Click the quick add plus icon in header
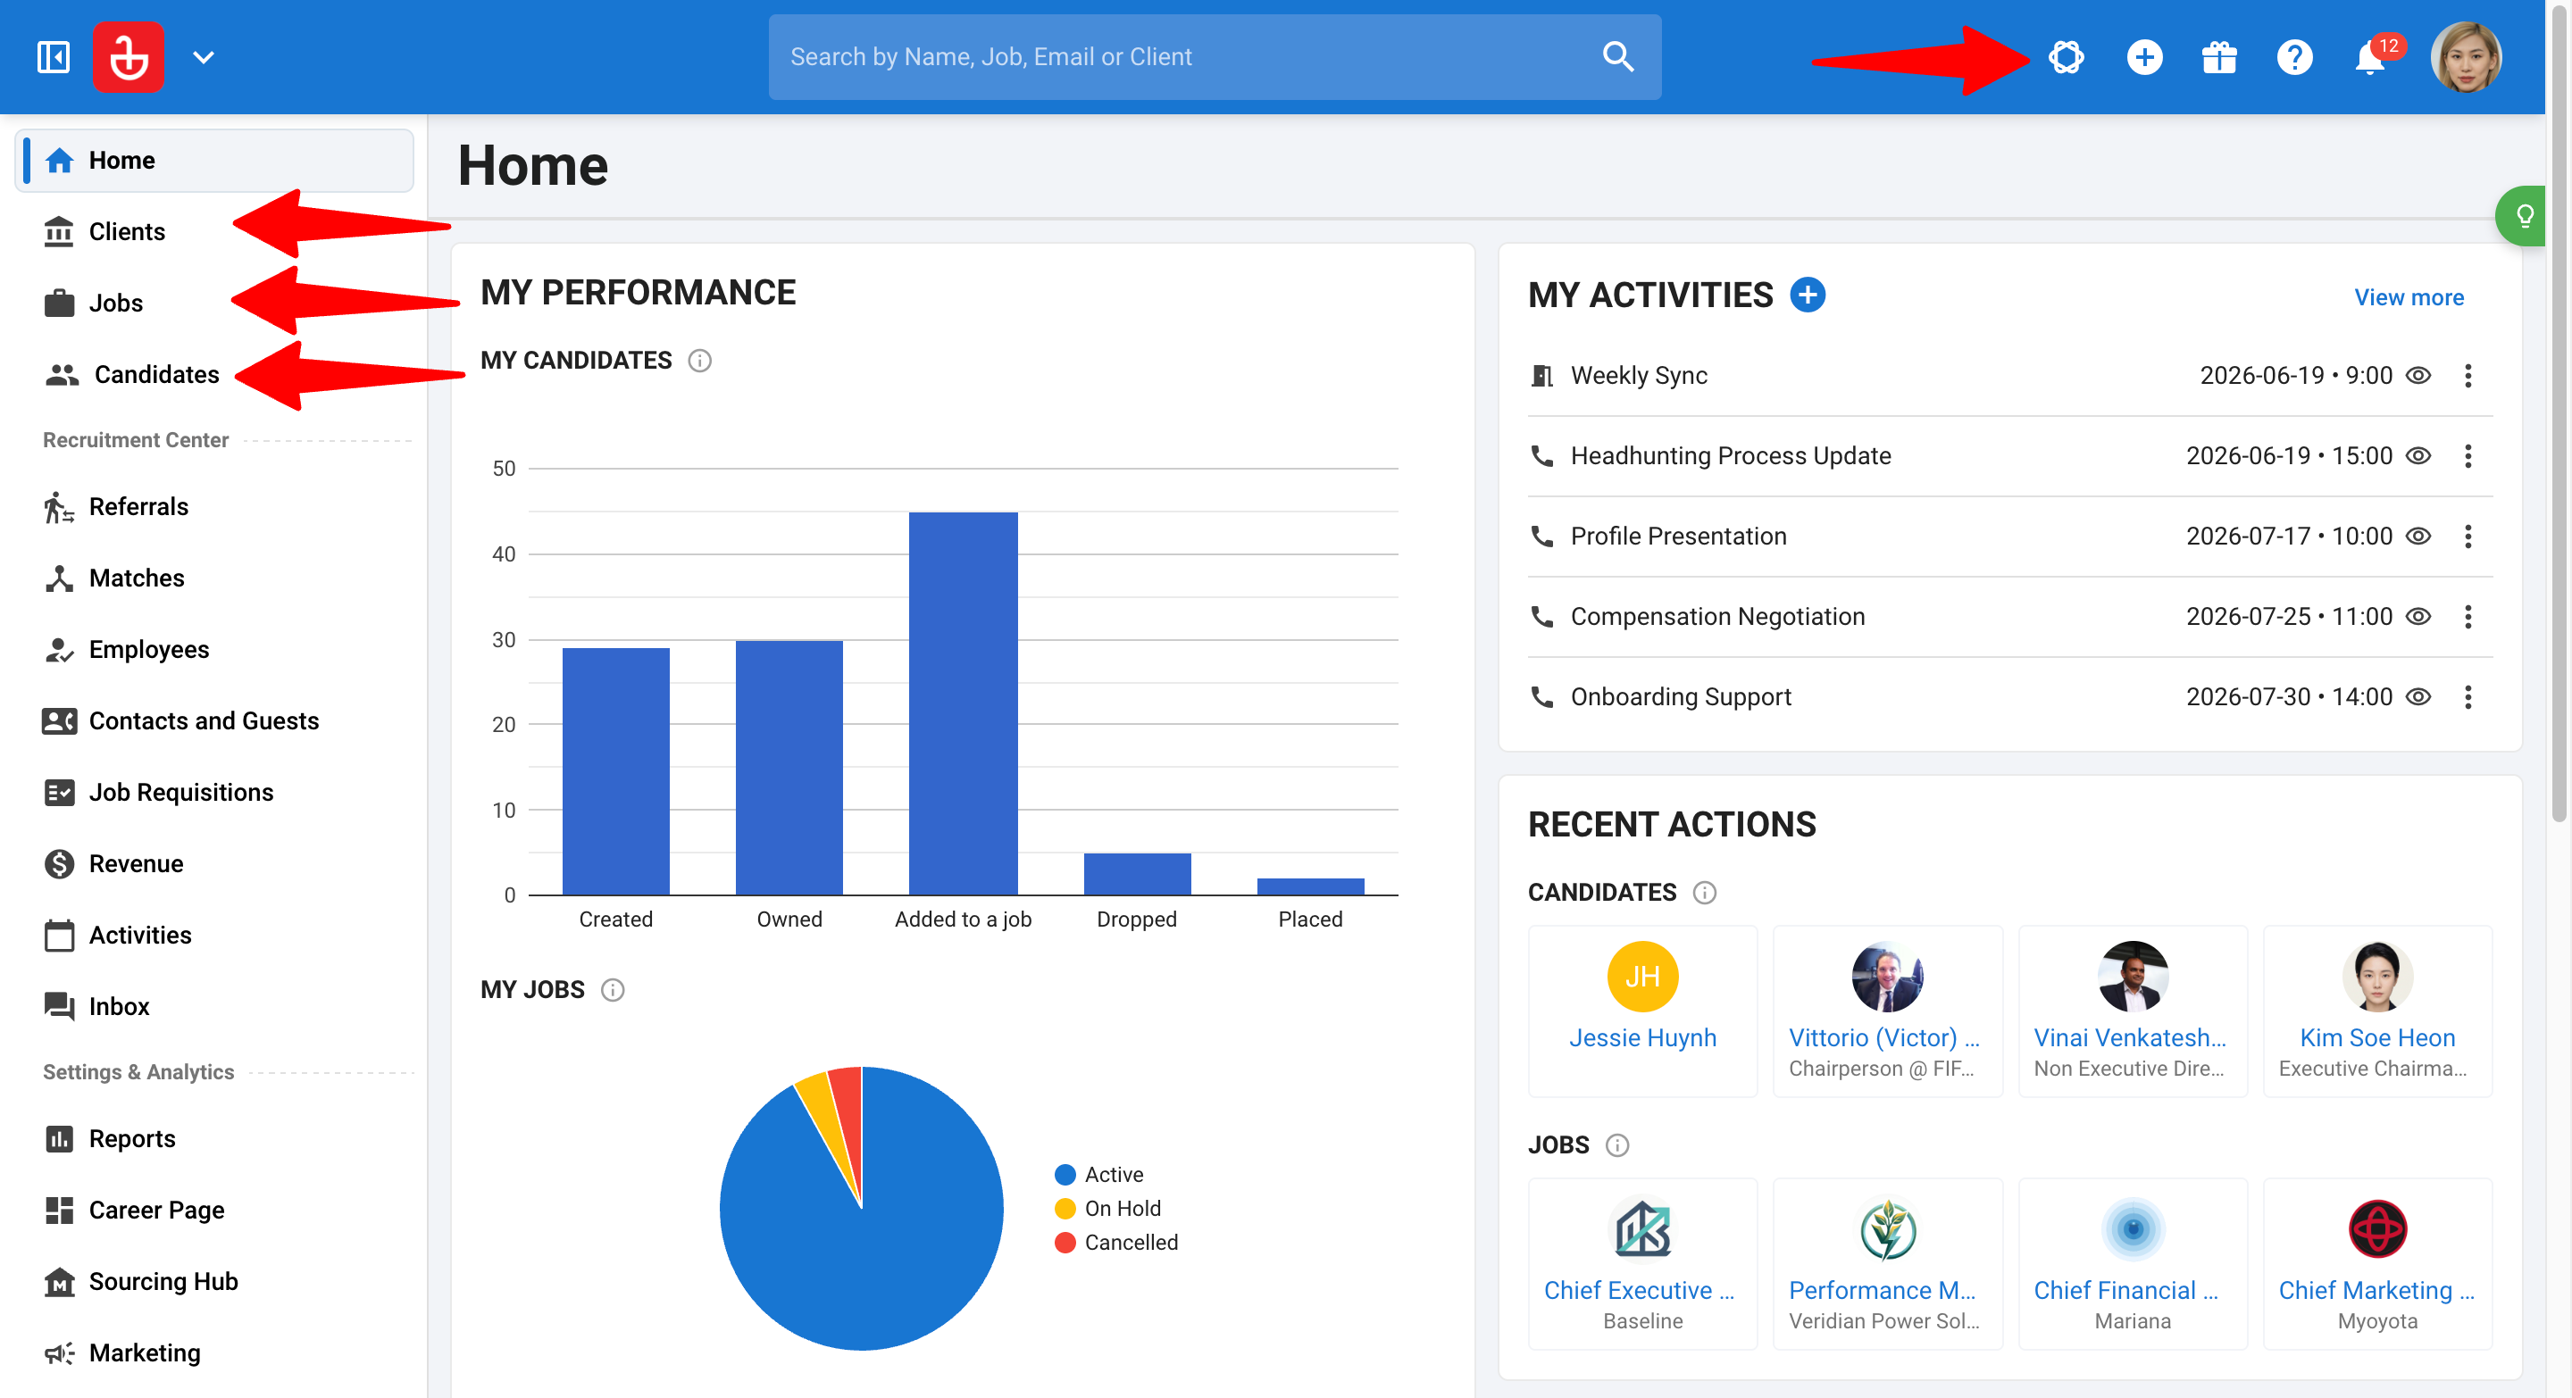The width and height of the screenshot is (2572, 1398). click(2143, 57)
